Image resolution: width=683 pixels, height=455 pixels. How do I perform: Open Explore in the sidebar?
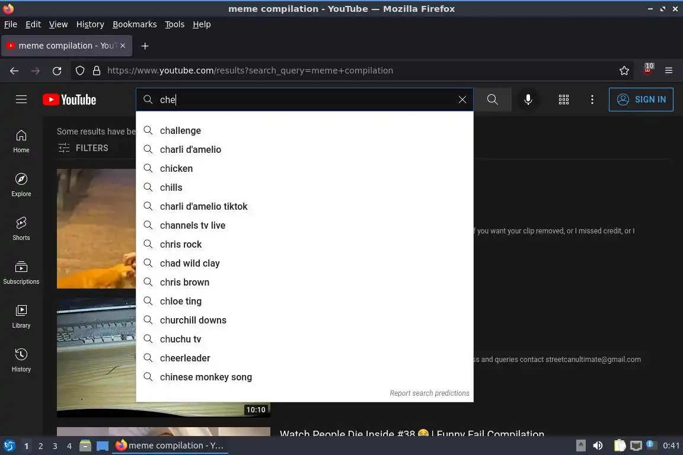21,185
